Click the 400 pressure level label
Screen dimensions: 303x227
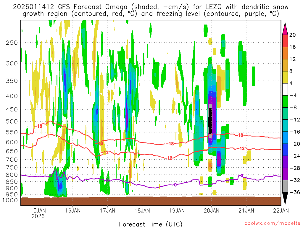tap(12, 96)
